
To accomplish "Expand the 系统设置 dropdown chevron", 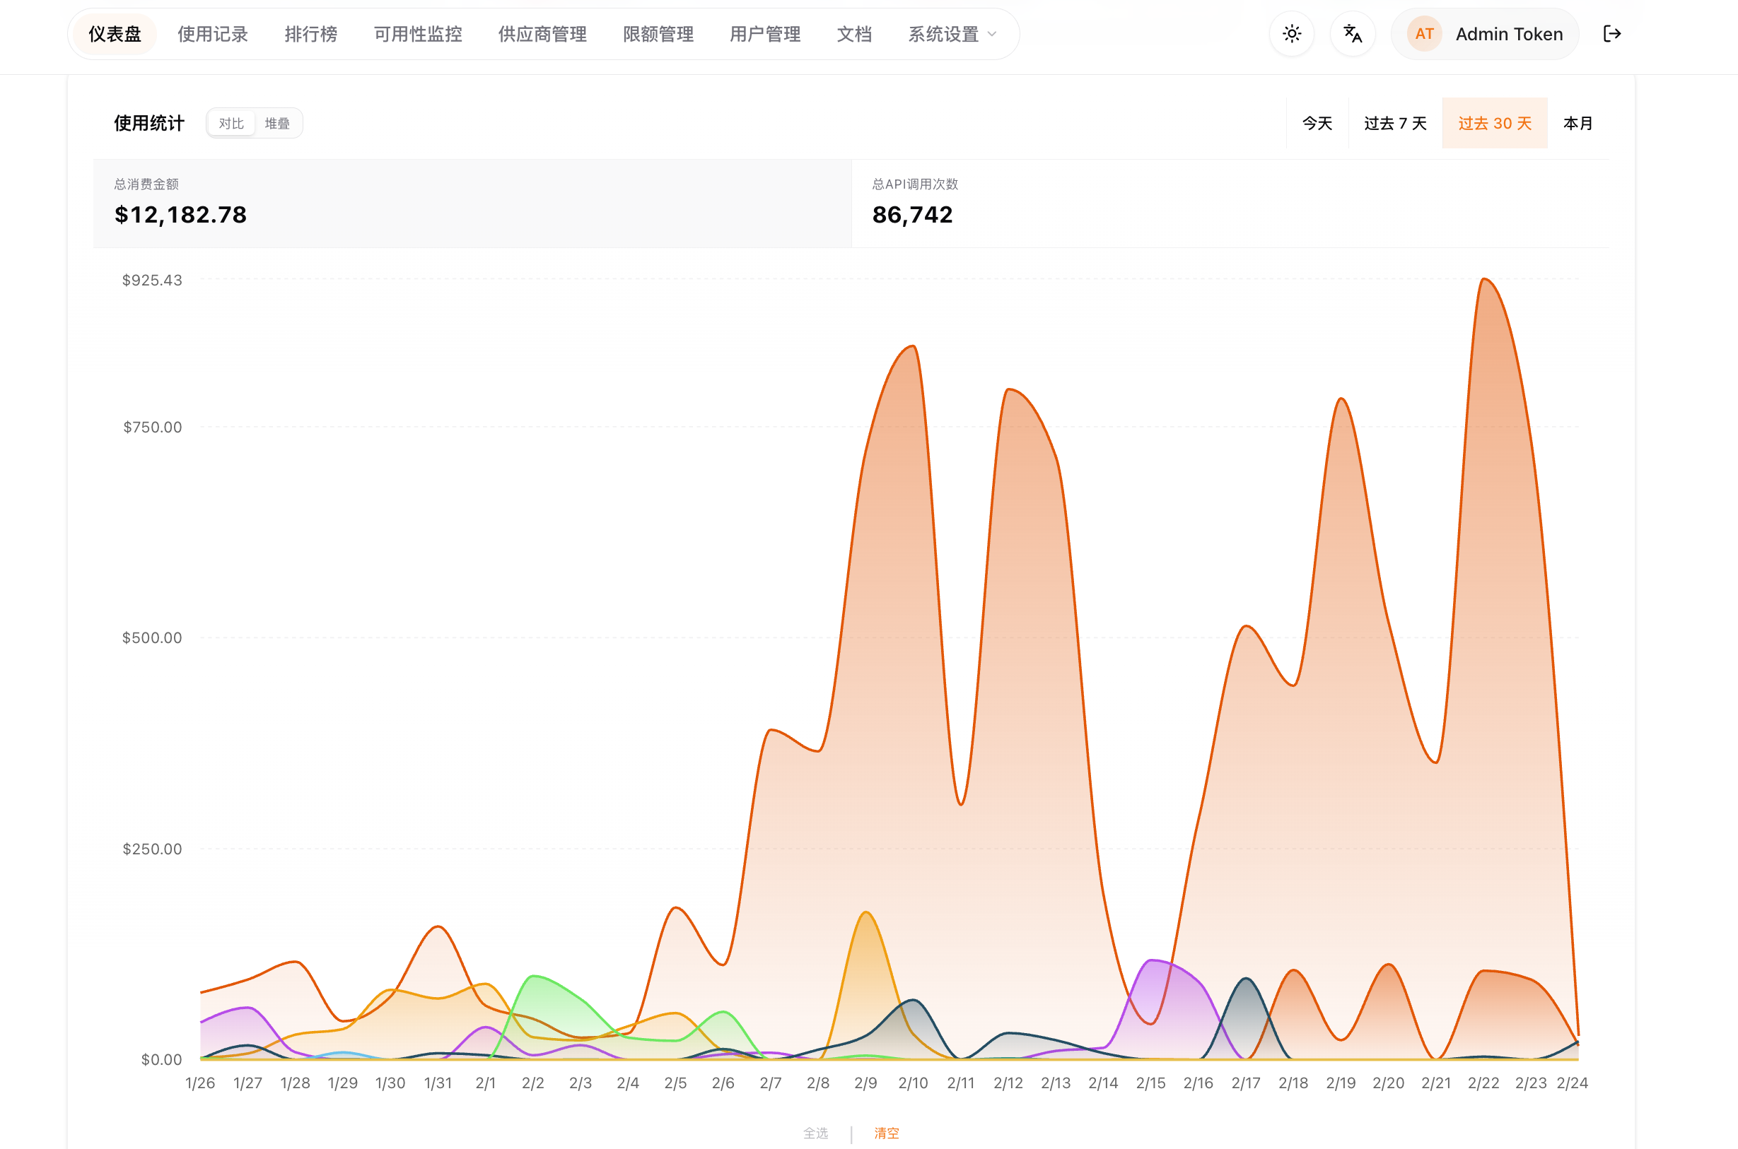I will click(993, 34).
